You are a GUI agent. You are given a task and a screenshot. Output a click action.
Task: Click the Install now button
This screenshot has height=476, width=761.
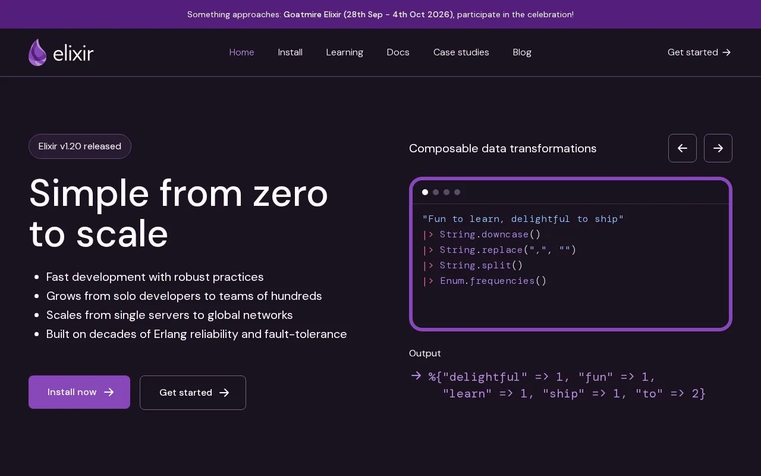point(79,392)
